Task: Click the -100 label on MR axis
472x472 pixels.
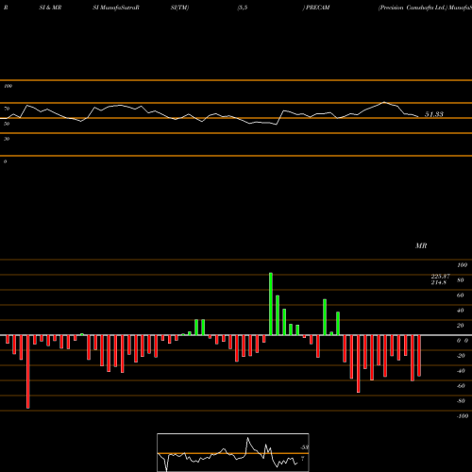Action: pyautogui.click(x=463, y=416)
